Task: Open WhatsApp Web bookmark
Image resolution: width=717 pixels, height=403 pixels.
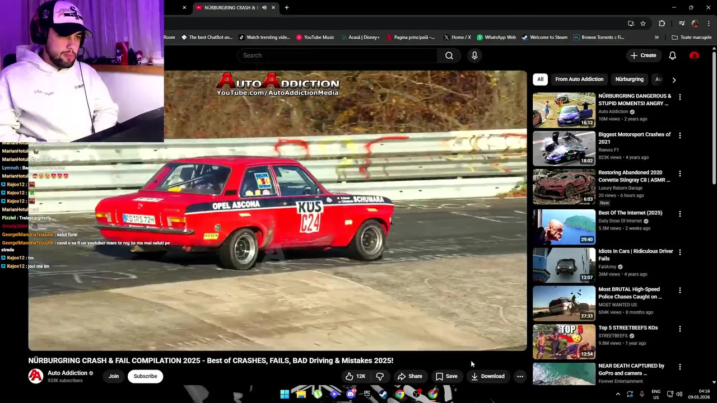Action: coord(496,38)
